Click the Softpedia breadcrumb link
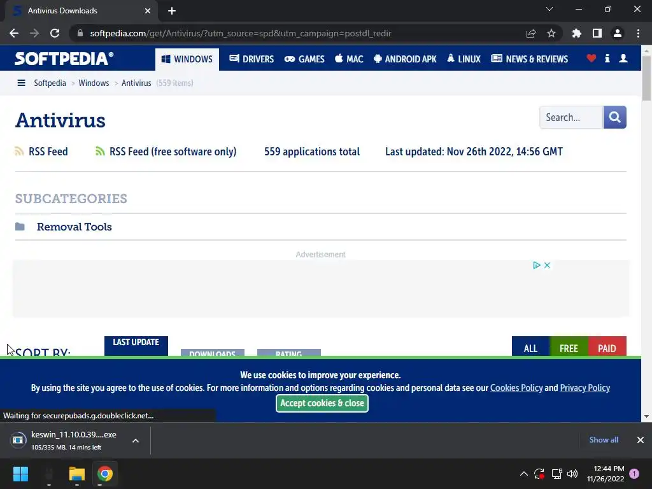This screenshot has width=652, height=489. coord(50,83)
